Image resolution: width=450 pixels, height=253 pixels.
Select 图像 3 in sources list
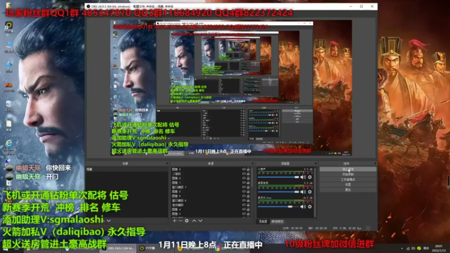(206, 214)
